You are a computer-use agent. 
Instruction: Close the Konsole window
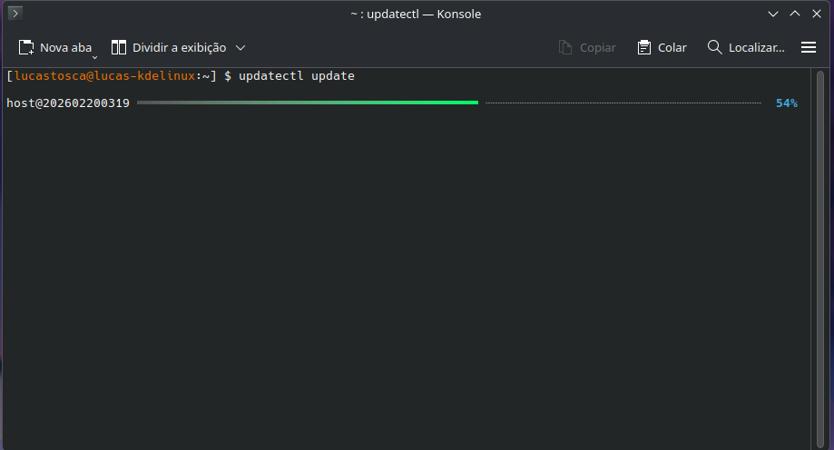point(816,14)
